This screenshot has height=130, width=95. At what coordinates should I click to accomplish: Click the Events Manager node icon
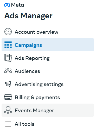point(8,110)
